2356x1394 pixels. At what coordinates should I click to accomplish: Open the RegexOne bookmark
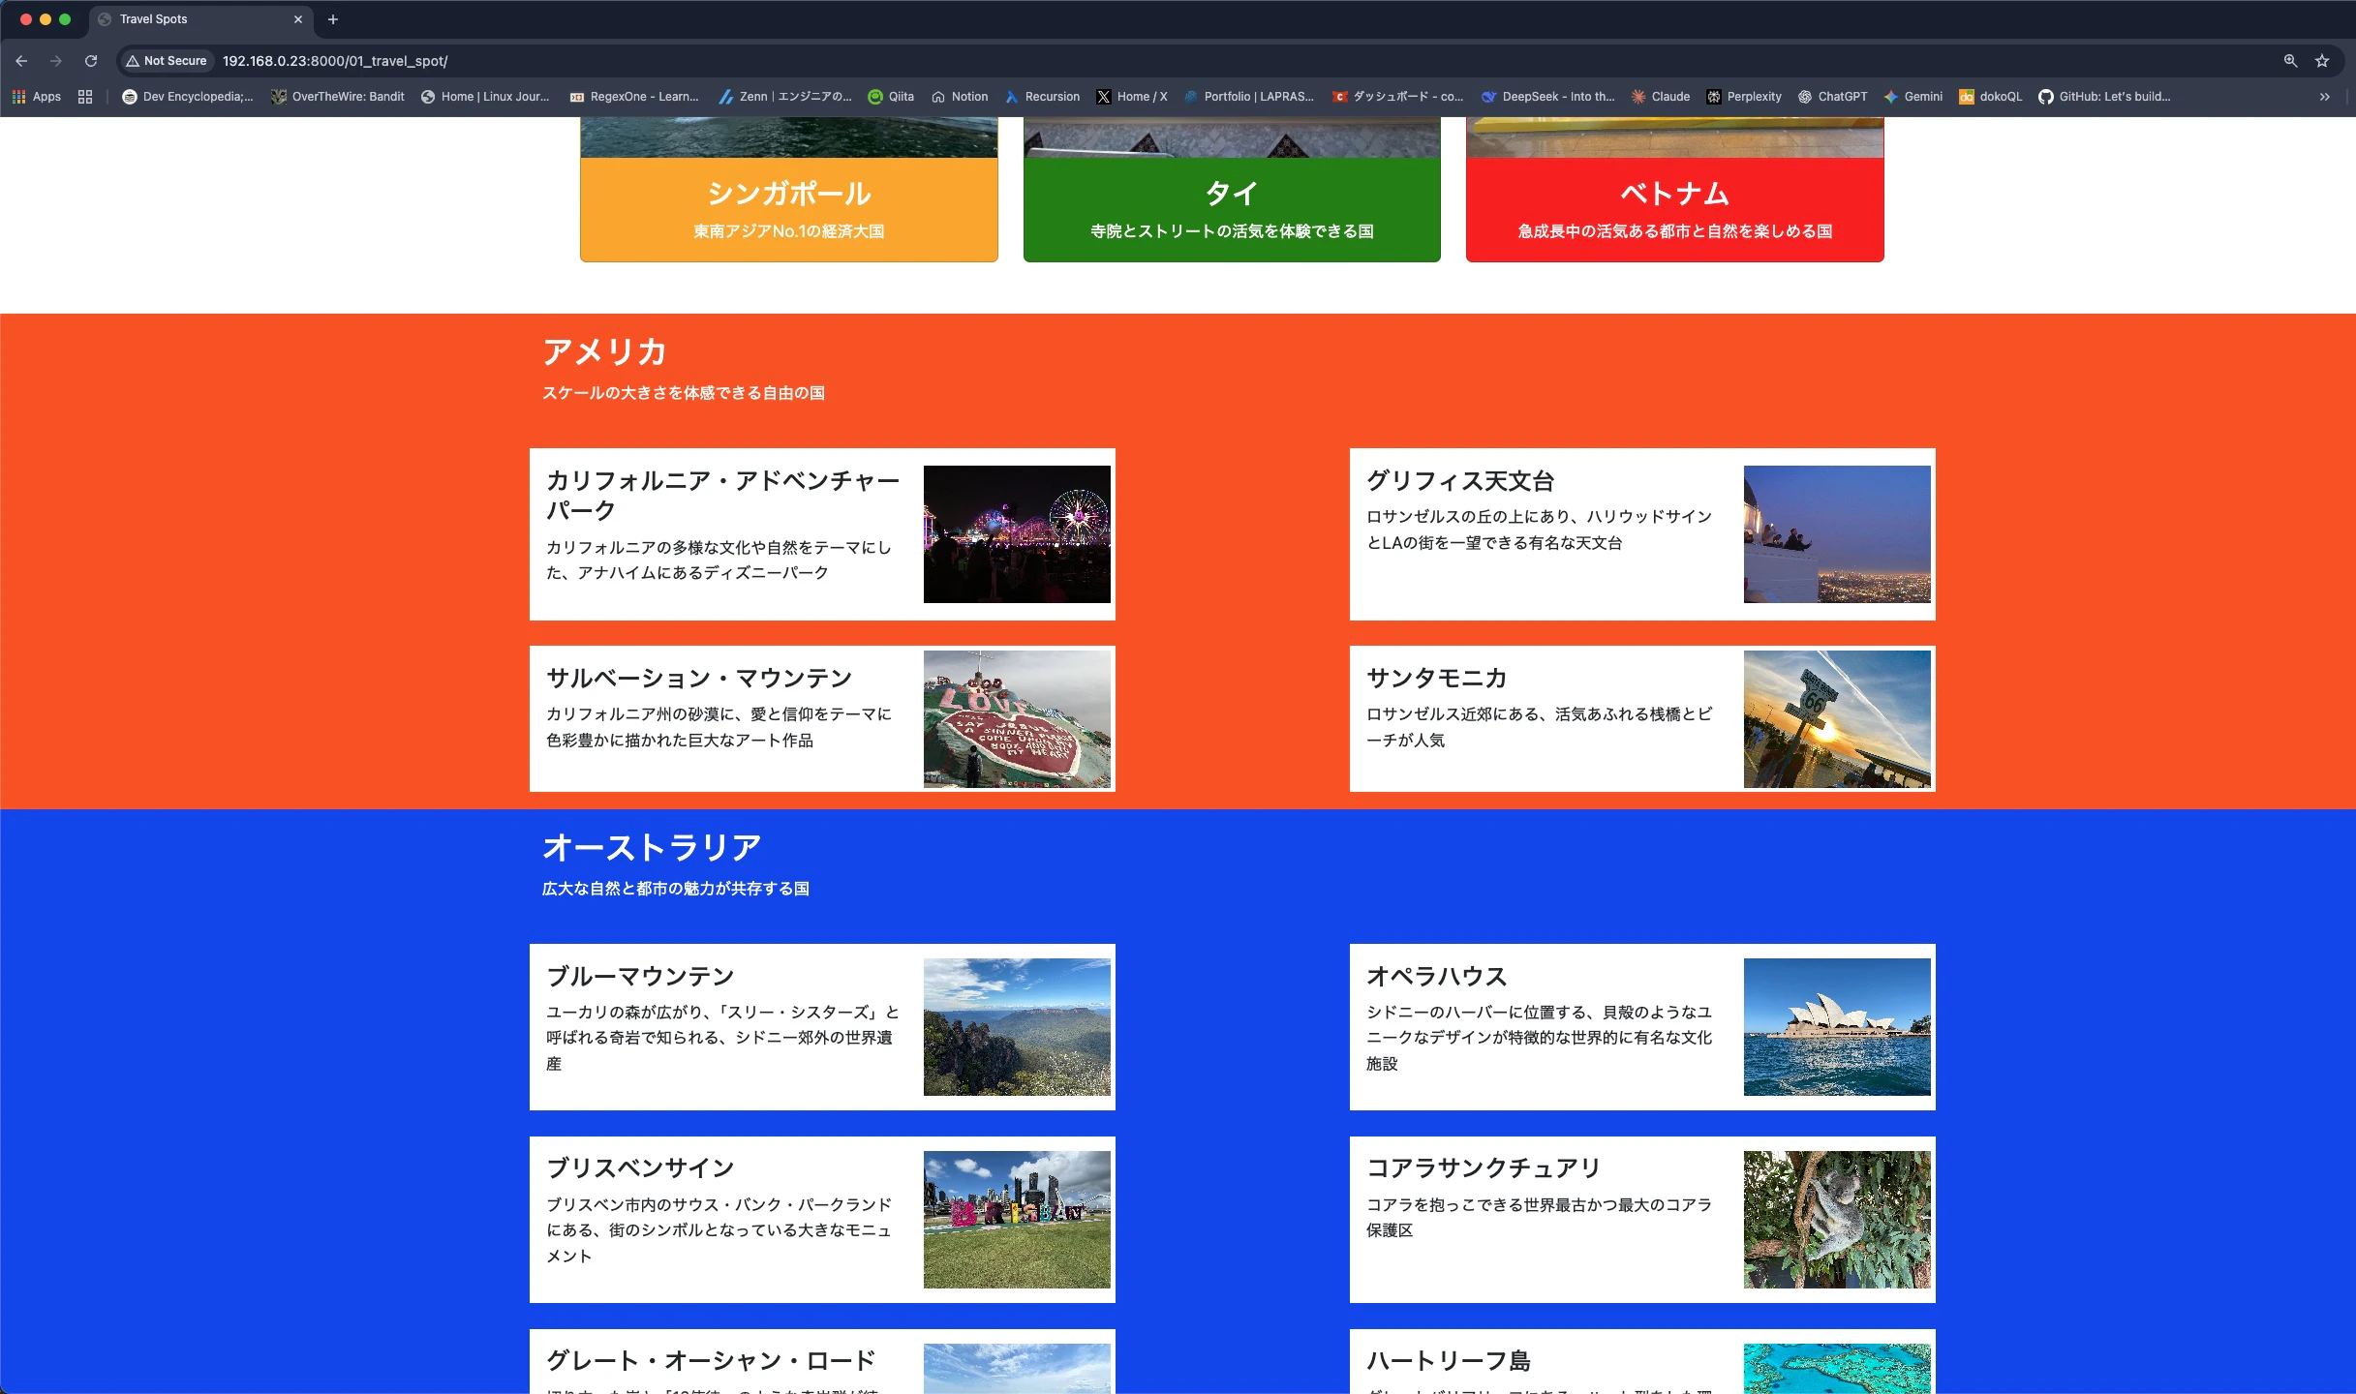point(634,97)
